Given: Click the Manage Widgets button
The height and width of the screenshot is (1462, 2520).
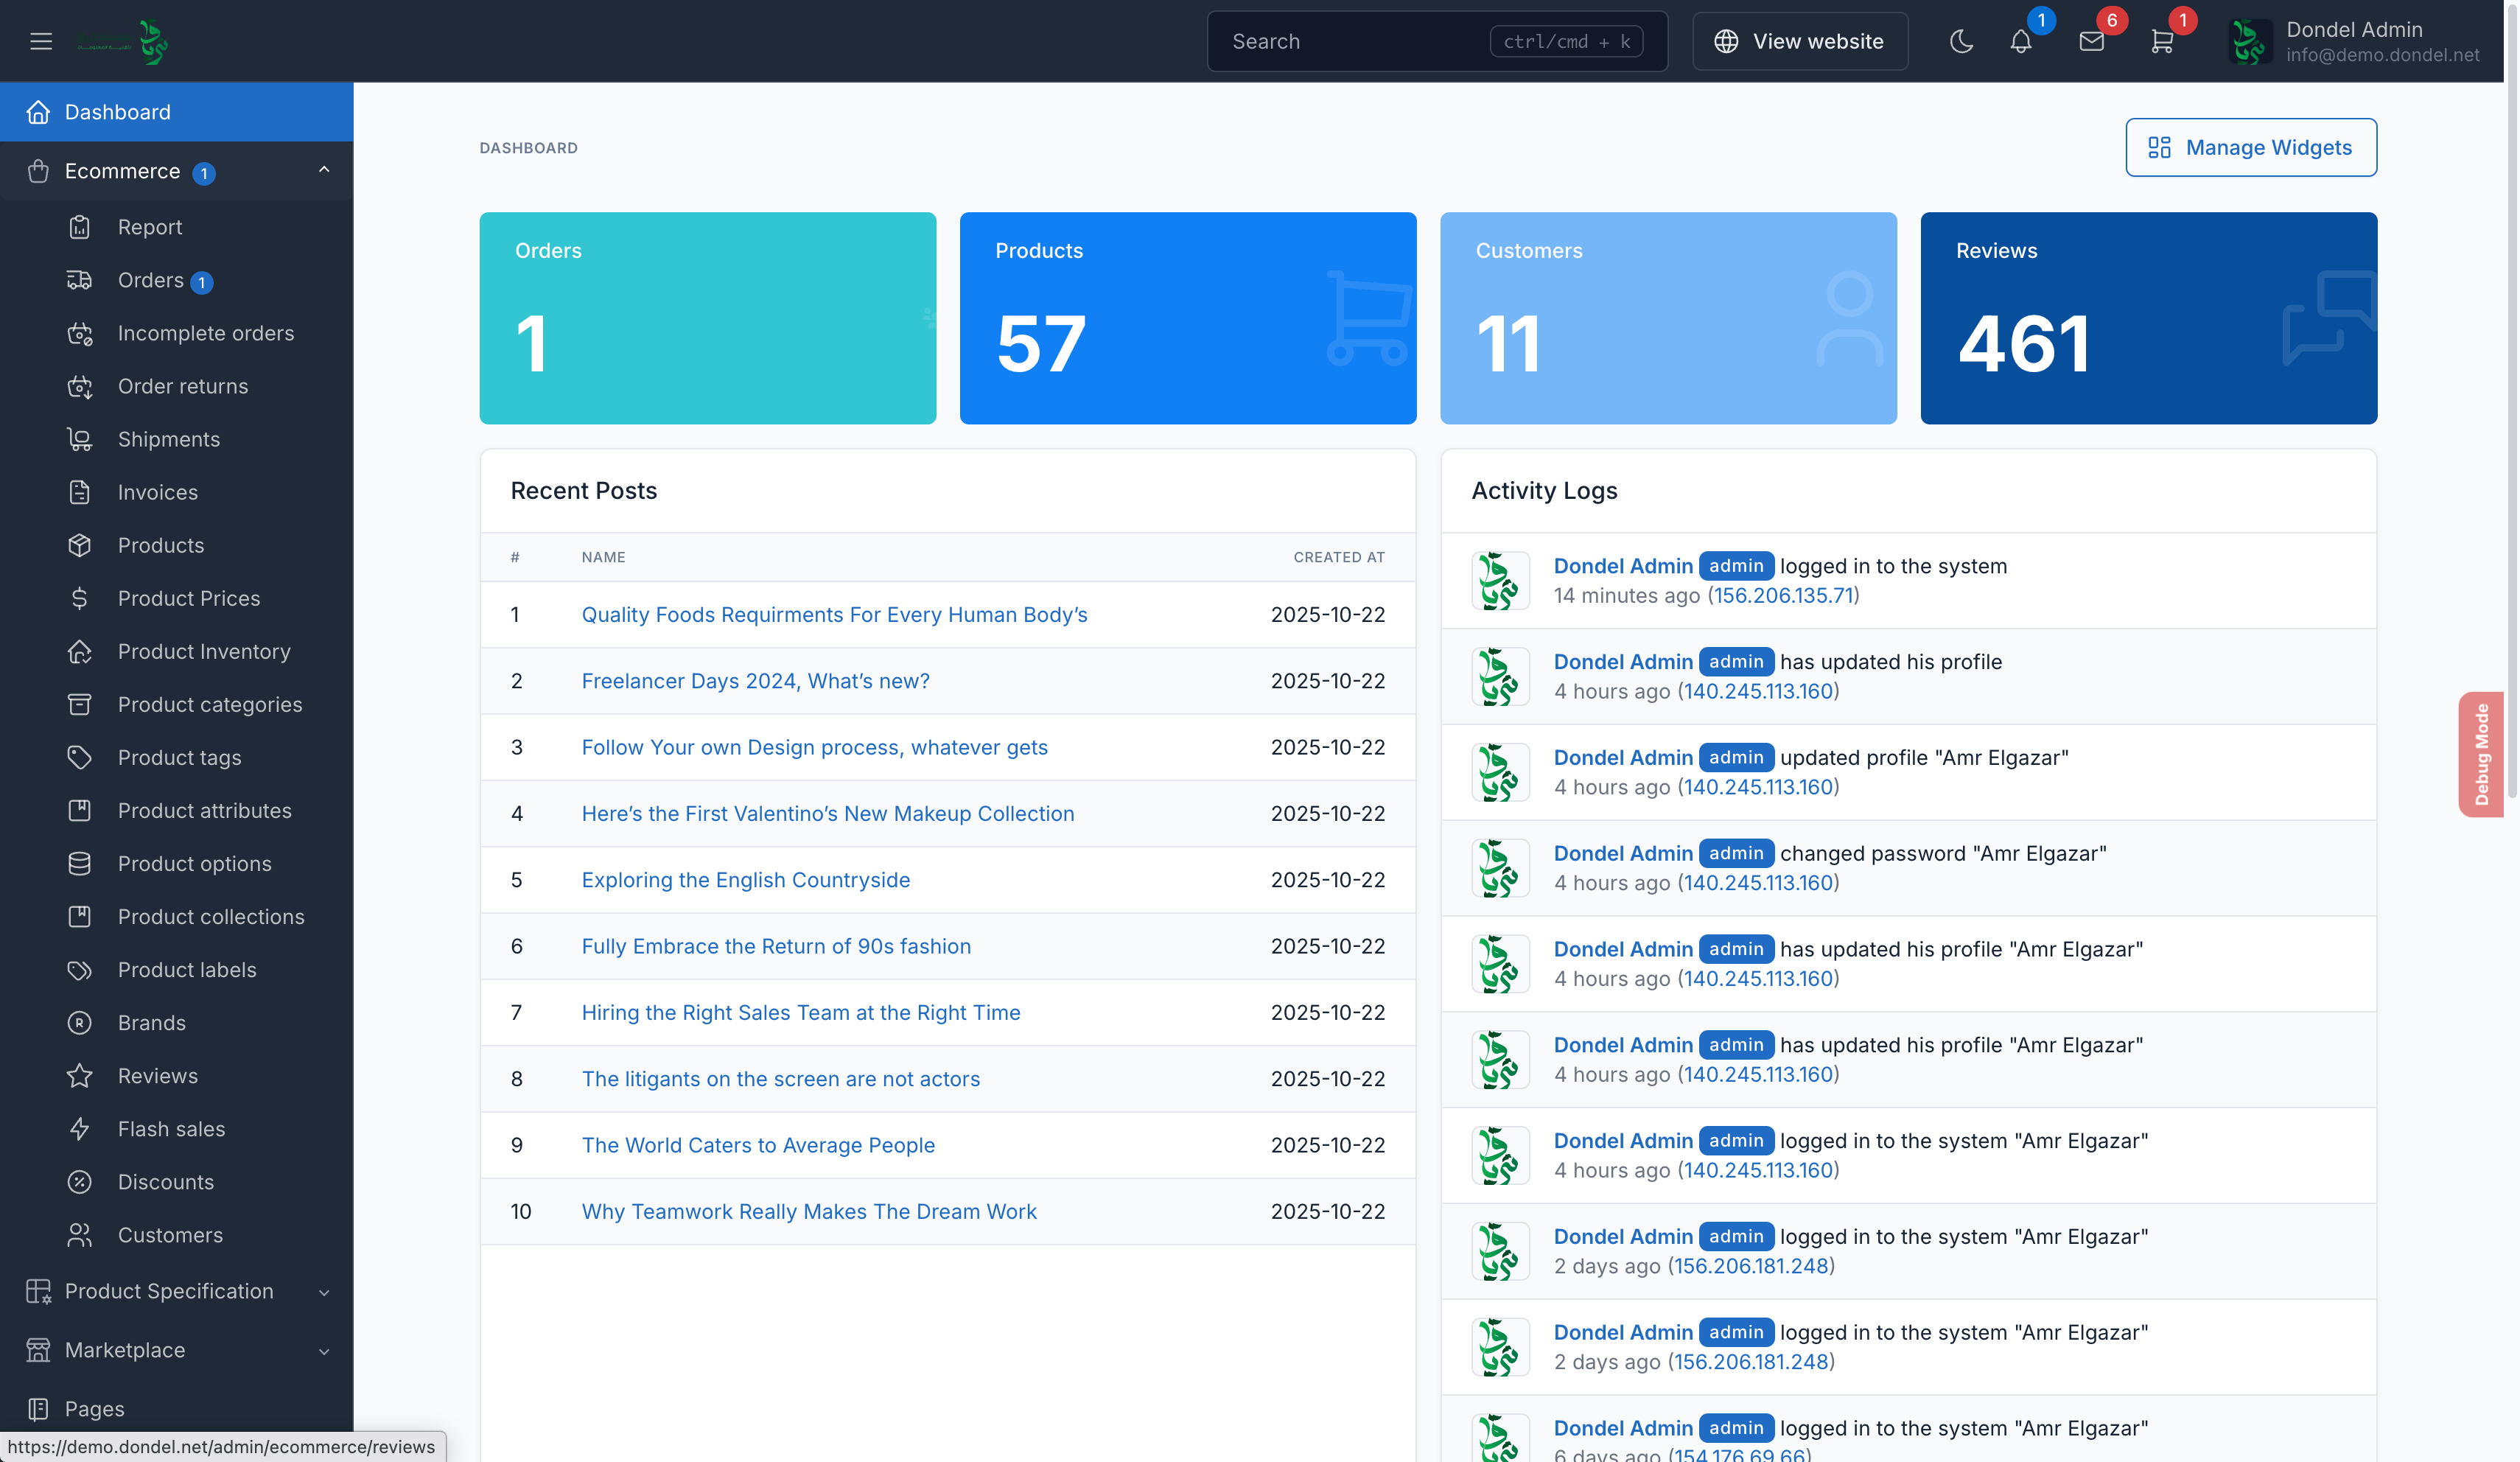Looking at the screenshot, I should click(2250, 148).
